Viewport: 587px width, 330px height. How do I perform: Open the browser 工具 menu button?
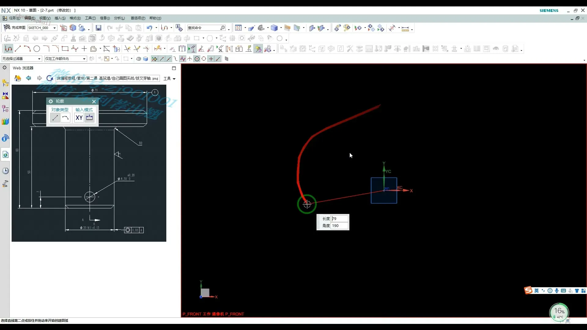169,79
